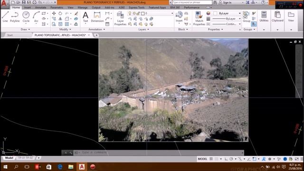Switch to the Express Tools tab

(x=137, y=8)
